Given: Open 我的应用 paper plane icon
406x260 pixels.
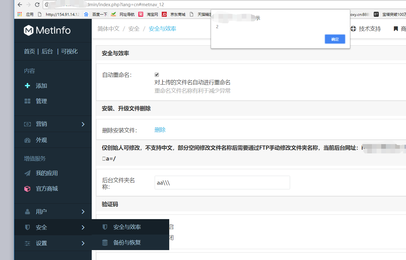Looking at the screenshot, I should pyautogui.click(x=27, y=173).
